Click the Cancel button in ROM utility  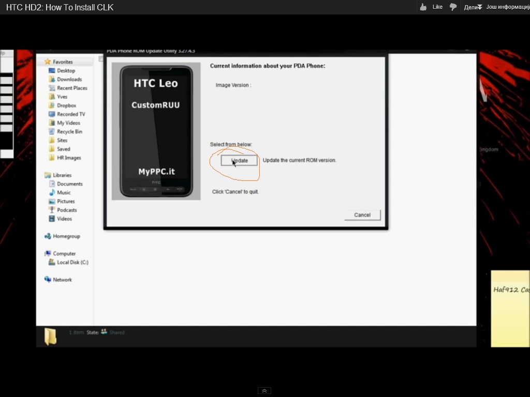pyautogui.click(x=362, y=215)
